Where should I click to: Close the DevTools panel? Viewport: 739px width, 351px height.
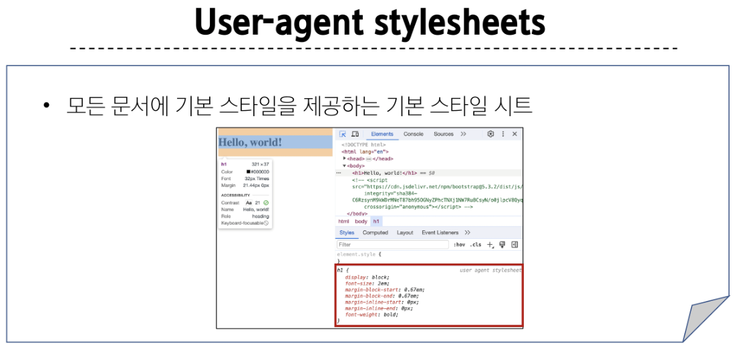click(514, 134)
